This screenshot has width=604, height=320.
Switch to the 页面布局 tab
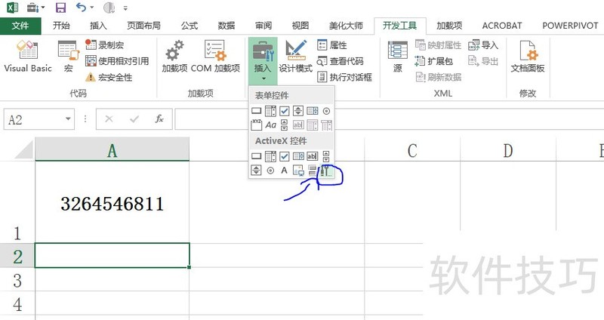(143, 26)
